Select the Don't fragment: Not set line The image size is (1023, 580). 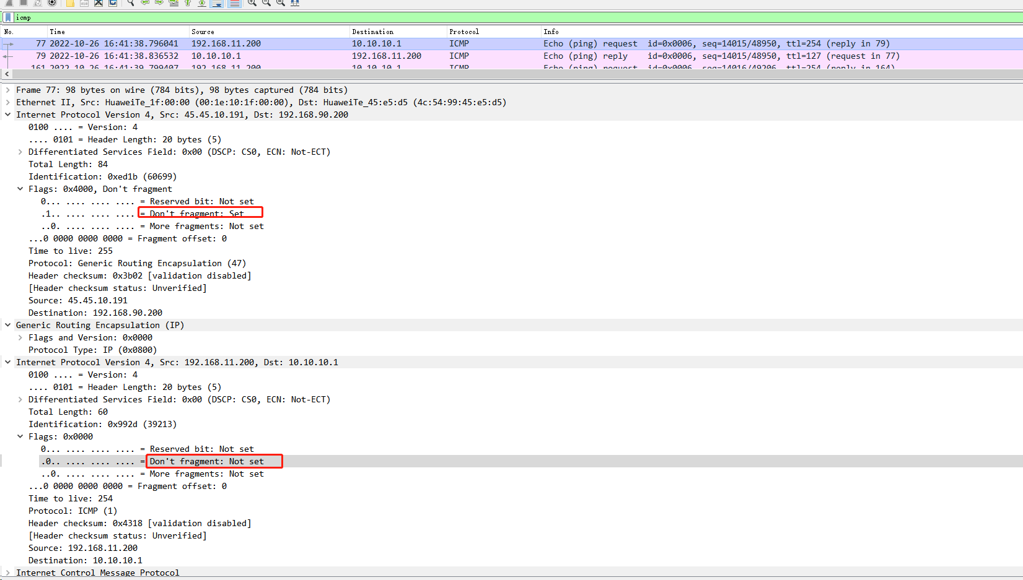[x=152, y=461]
